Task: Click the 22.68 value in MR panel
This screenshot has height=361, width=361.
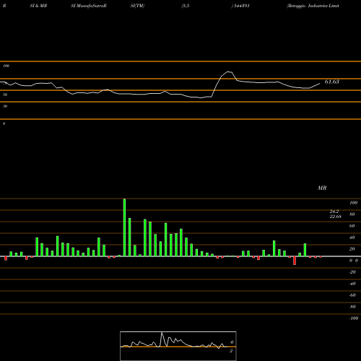Action: click(x=336, y=217)
